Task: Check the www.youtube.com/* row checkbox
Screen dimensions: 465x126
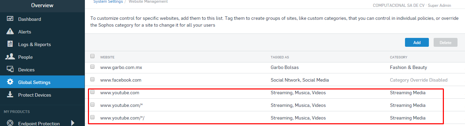Action: click(x=92, y=104)
